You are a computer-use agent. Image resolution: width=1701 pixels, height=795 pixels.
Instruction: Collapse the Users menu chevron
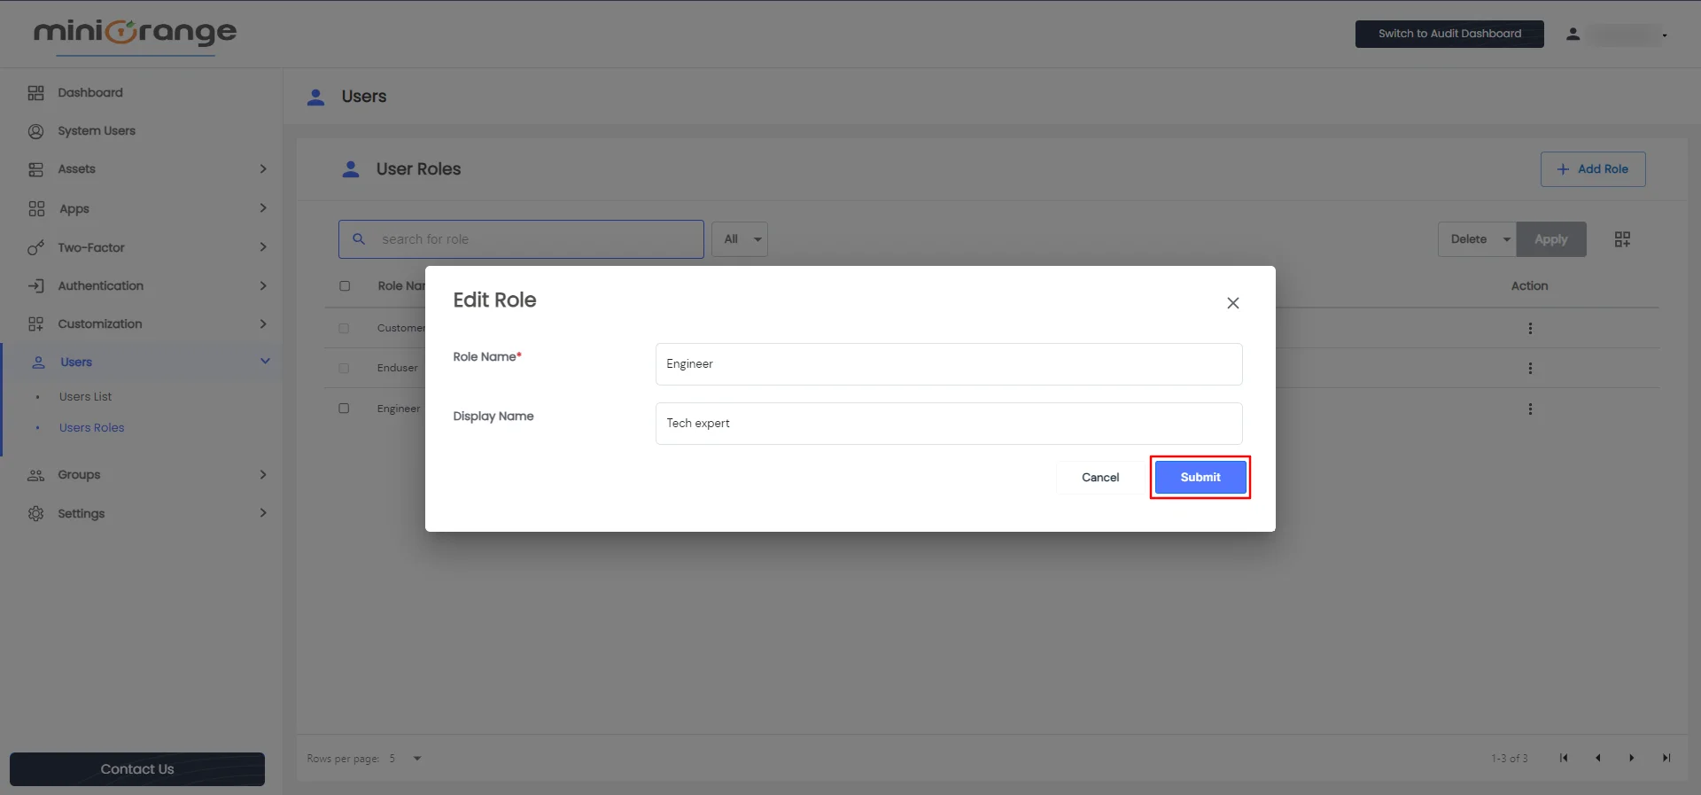[265, 361]
